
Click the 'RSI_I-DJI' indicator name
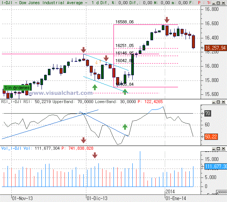[x=12, y=102]
